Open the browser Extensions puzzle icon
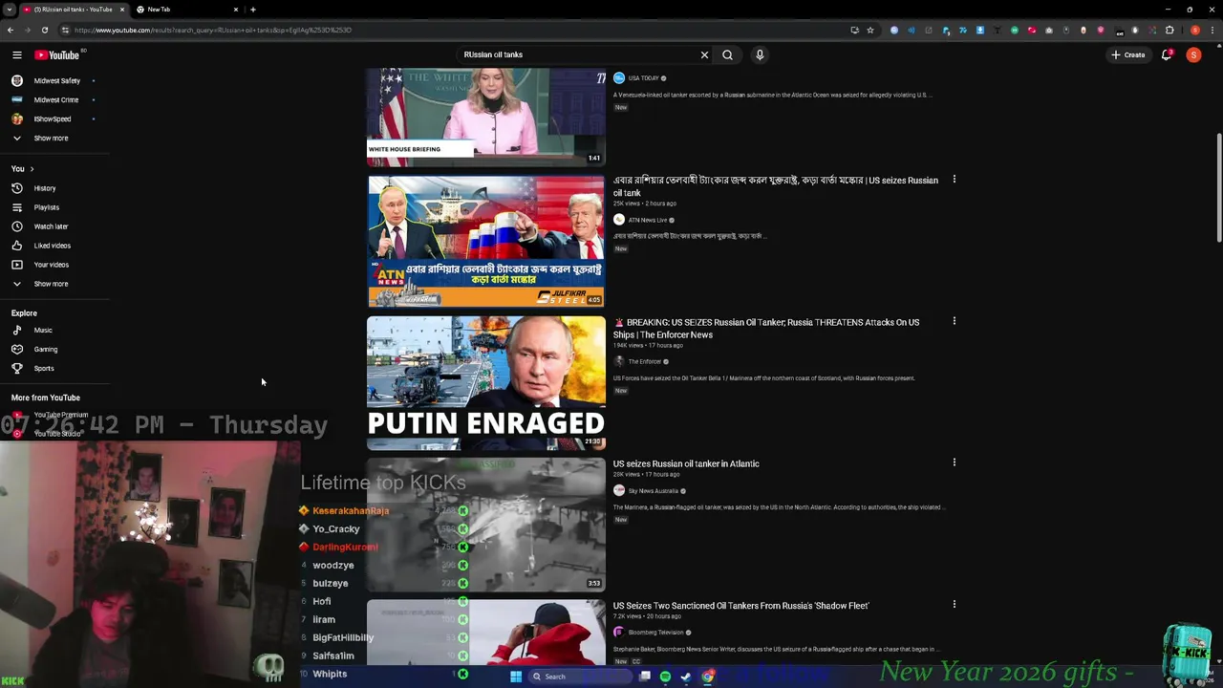 coord(1169,30)
